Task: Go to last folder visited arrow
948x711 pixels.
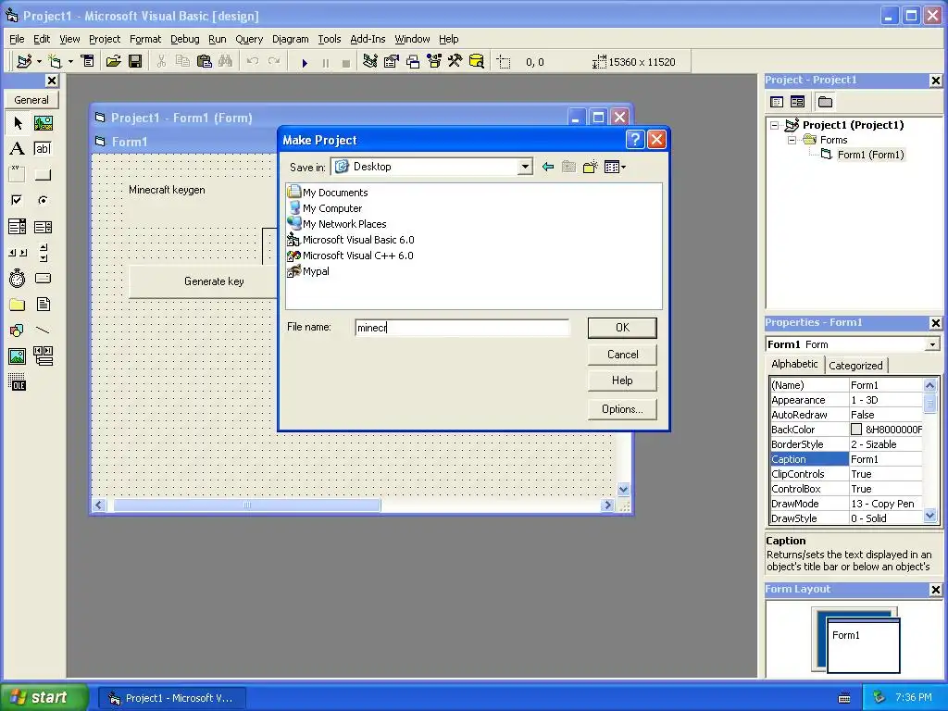Action: 548,167
